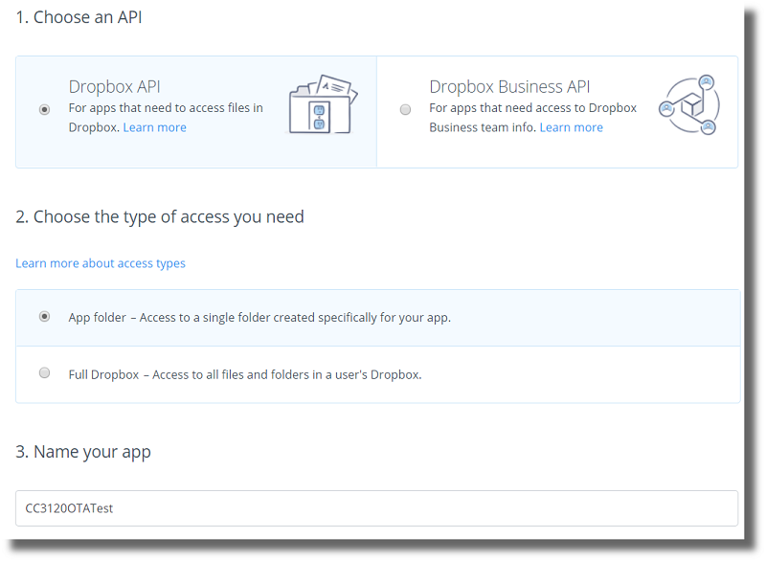The image size is (766, 561).
Task: Click the Dropbox API folder documents icon
Action: (322, 103)
